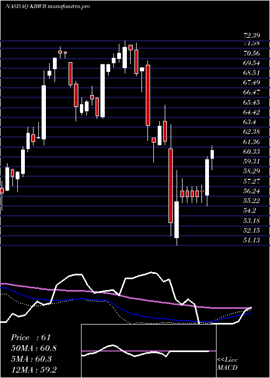
Task: Select the 62.38 price axis label
Action: coord(252,132)
